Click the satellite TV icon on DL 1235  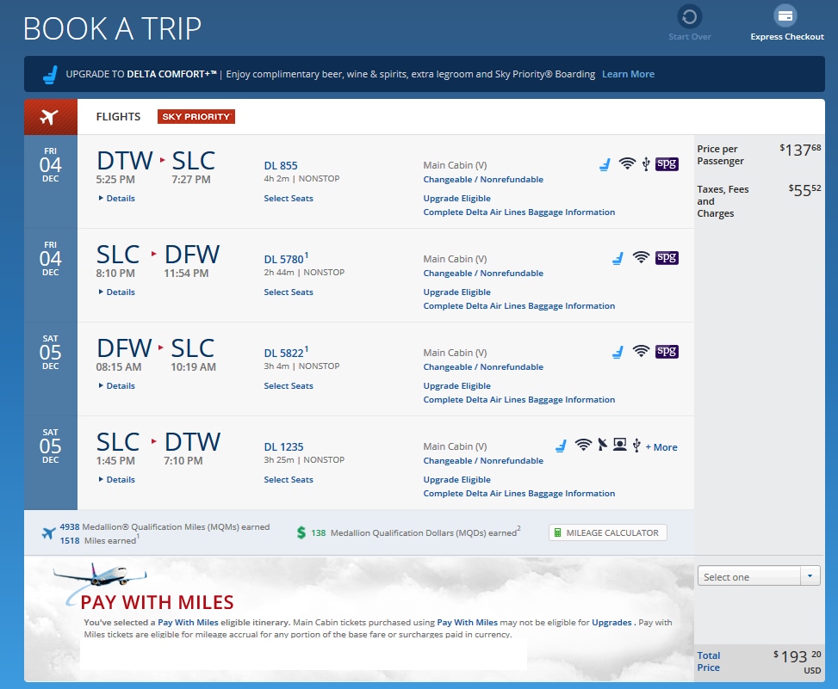602,445
